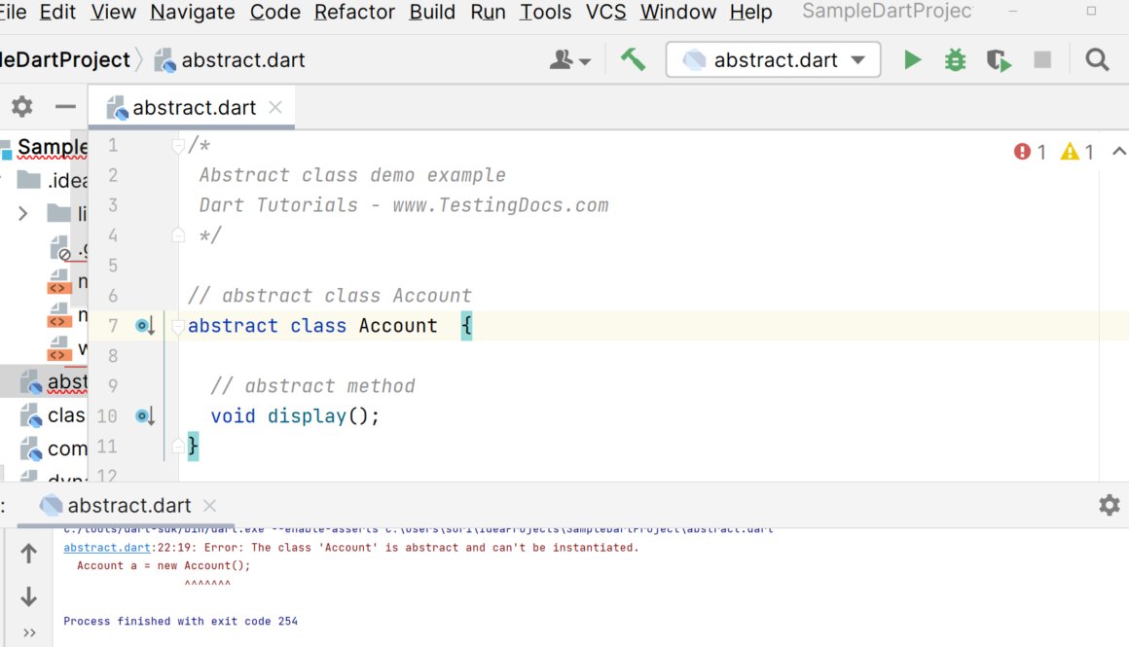Open project panel gear options
Image resolution: width=1129 pixels, height=647 pixels.
pyautogui.click(x=21, y=107)
